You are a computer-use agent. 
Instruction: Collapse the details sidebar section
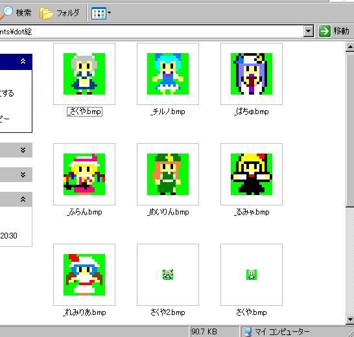coord(23,199)
